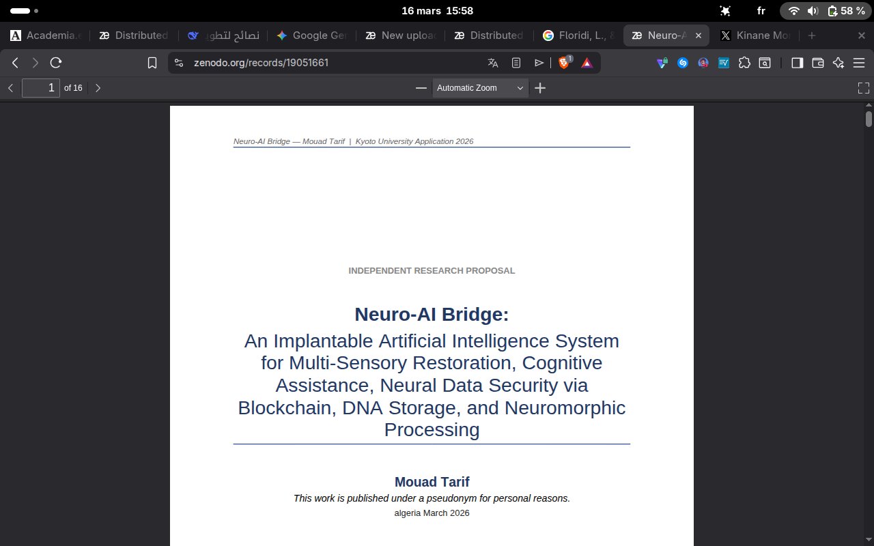
Task: Close the browser window
Action: point(862,35)
